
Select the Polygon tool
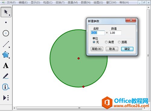[x=6, y=54]
